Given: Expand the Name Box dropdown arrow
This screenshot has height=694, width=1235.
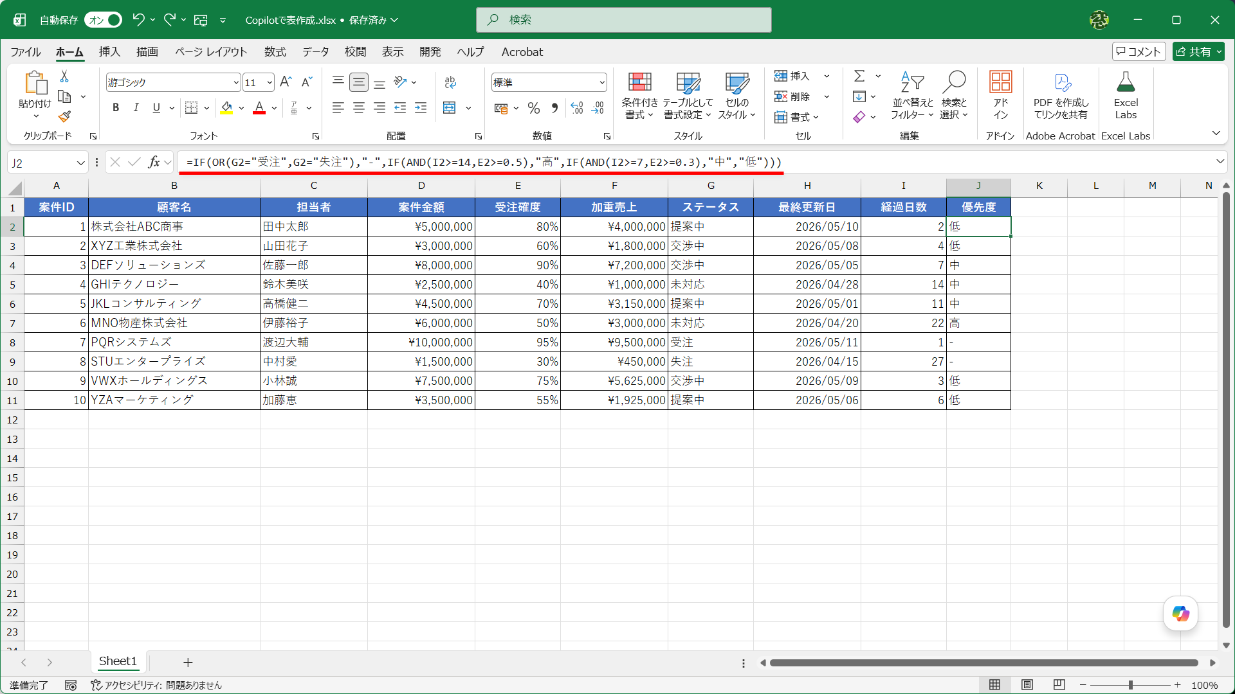Looking at the screenshot, I should coord(80,163).
